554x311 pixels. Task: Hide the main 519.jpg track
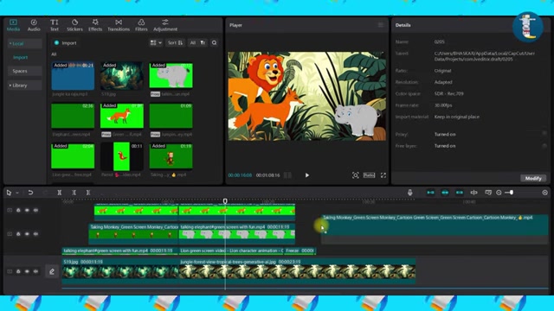(x=27, y=271)
